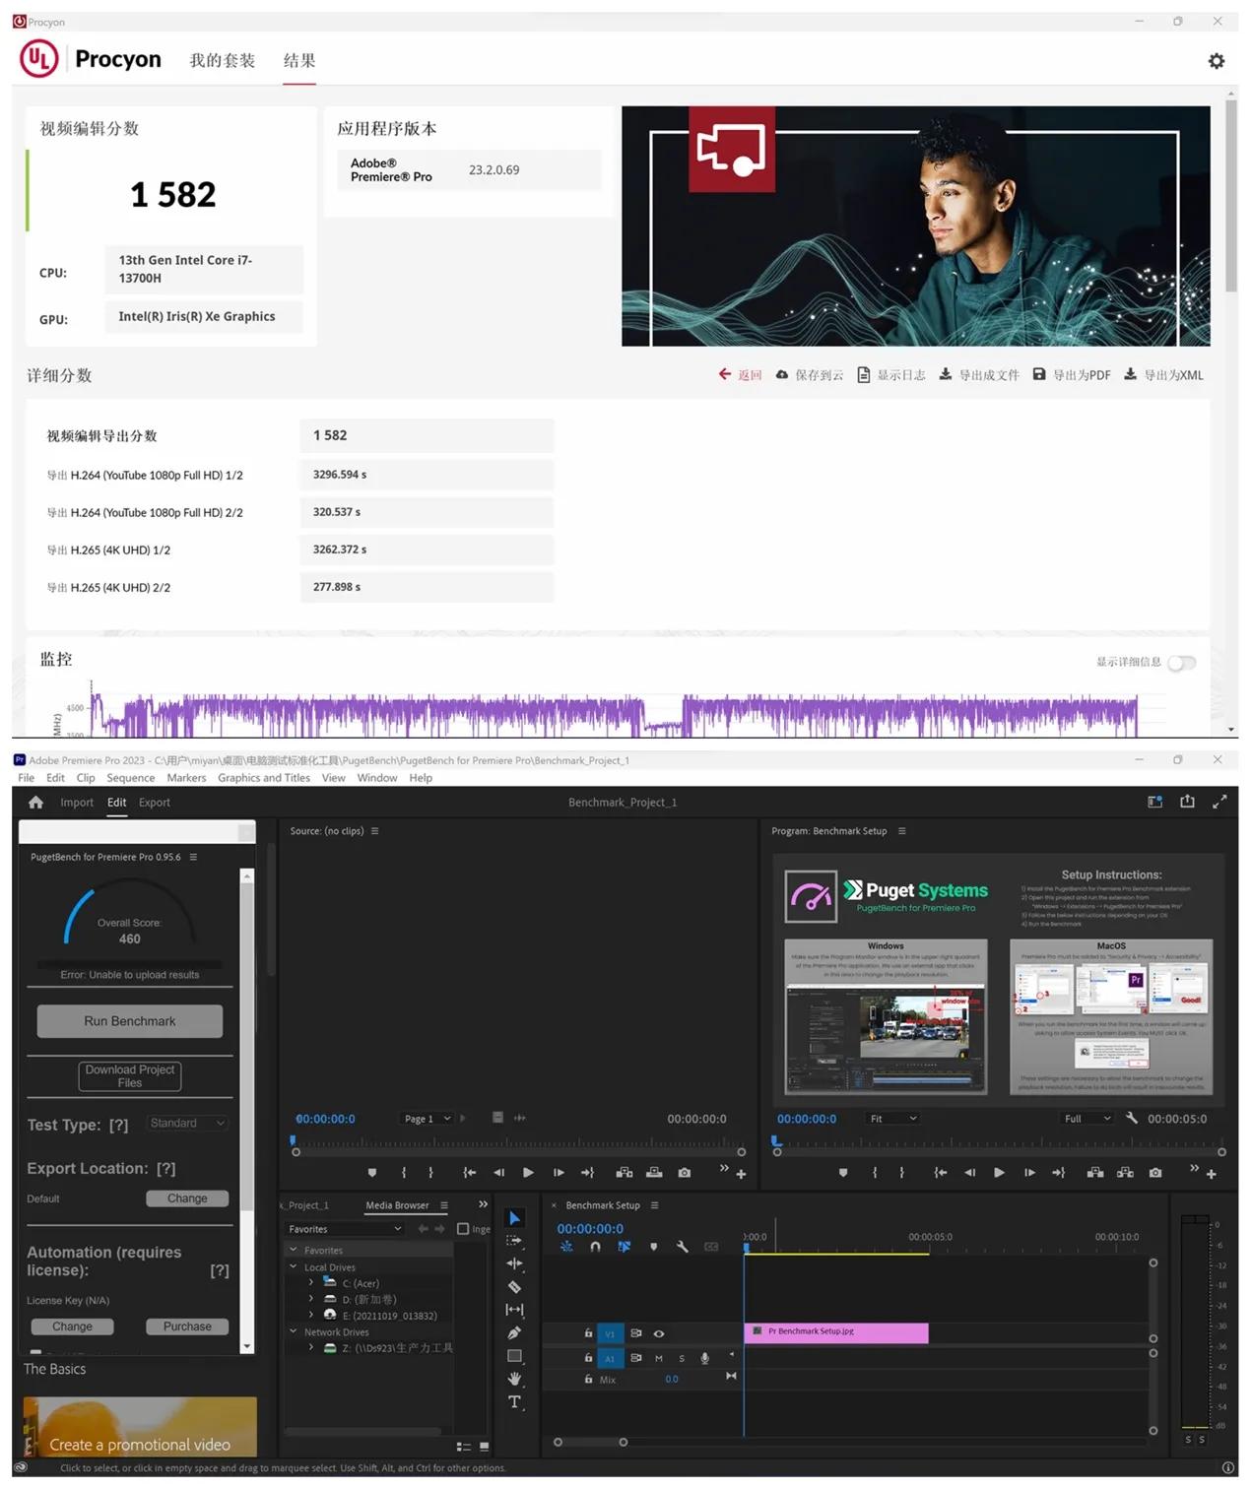Open Program monitor settings wrench

coord(1132,1118)
